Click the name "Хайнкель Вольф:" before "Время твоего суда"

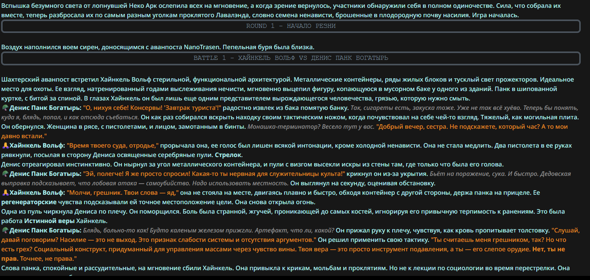[x=37, y=146]
